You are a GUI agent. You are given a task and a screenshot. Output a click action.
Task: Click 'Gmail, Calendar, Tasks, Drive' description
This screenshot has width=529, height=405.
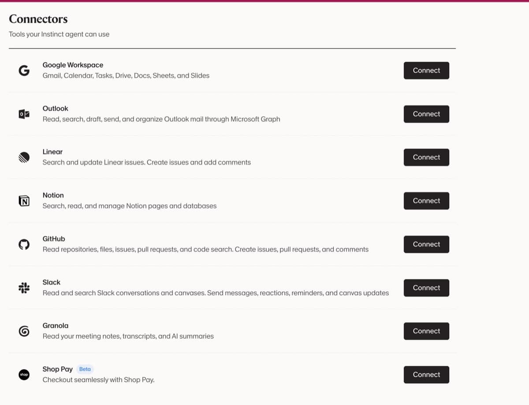(126, 76)
